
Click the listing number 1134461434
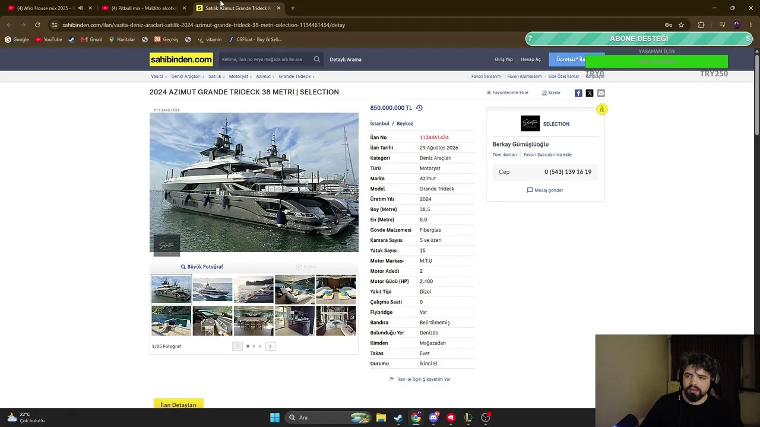click(x=434, y=138)
